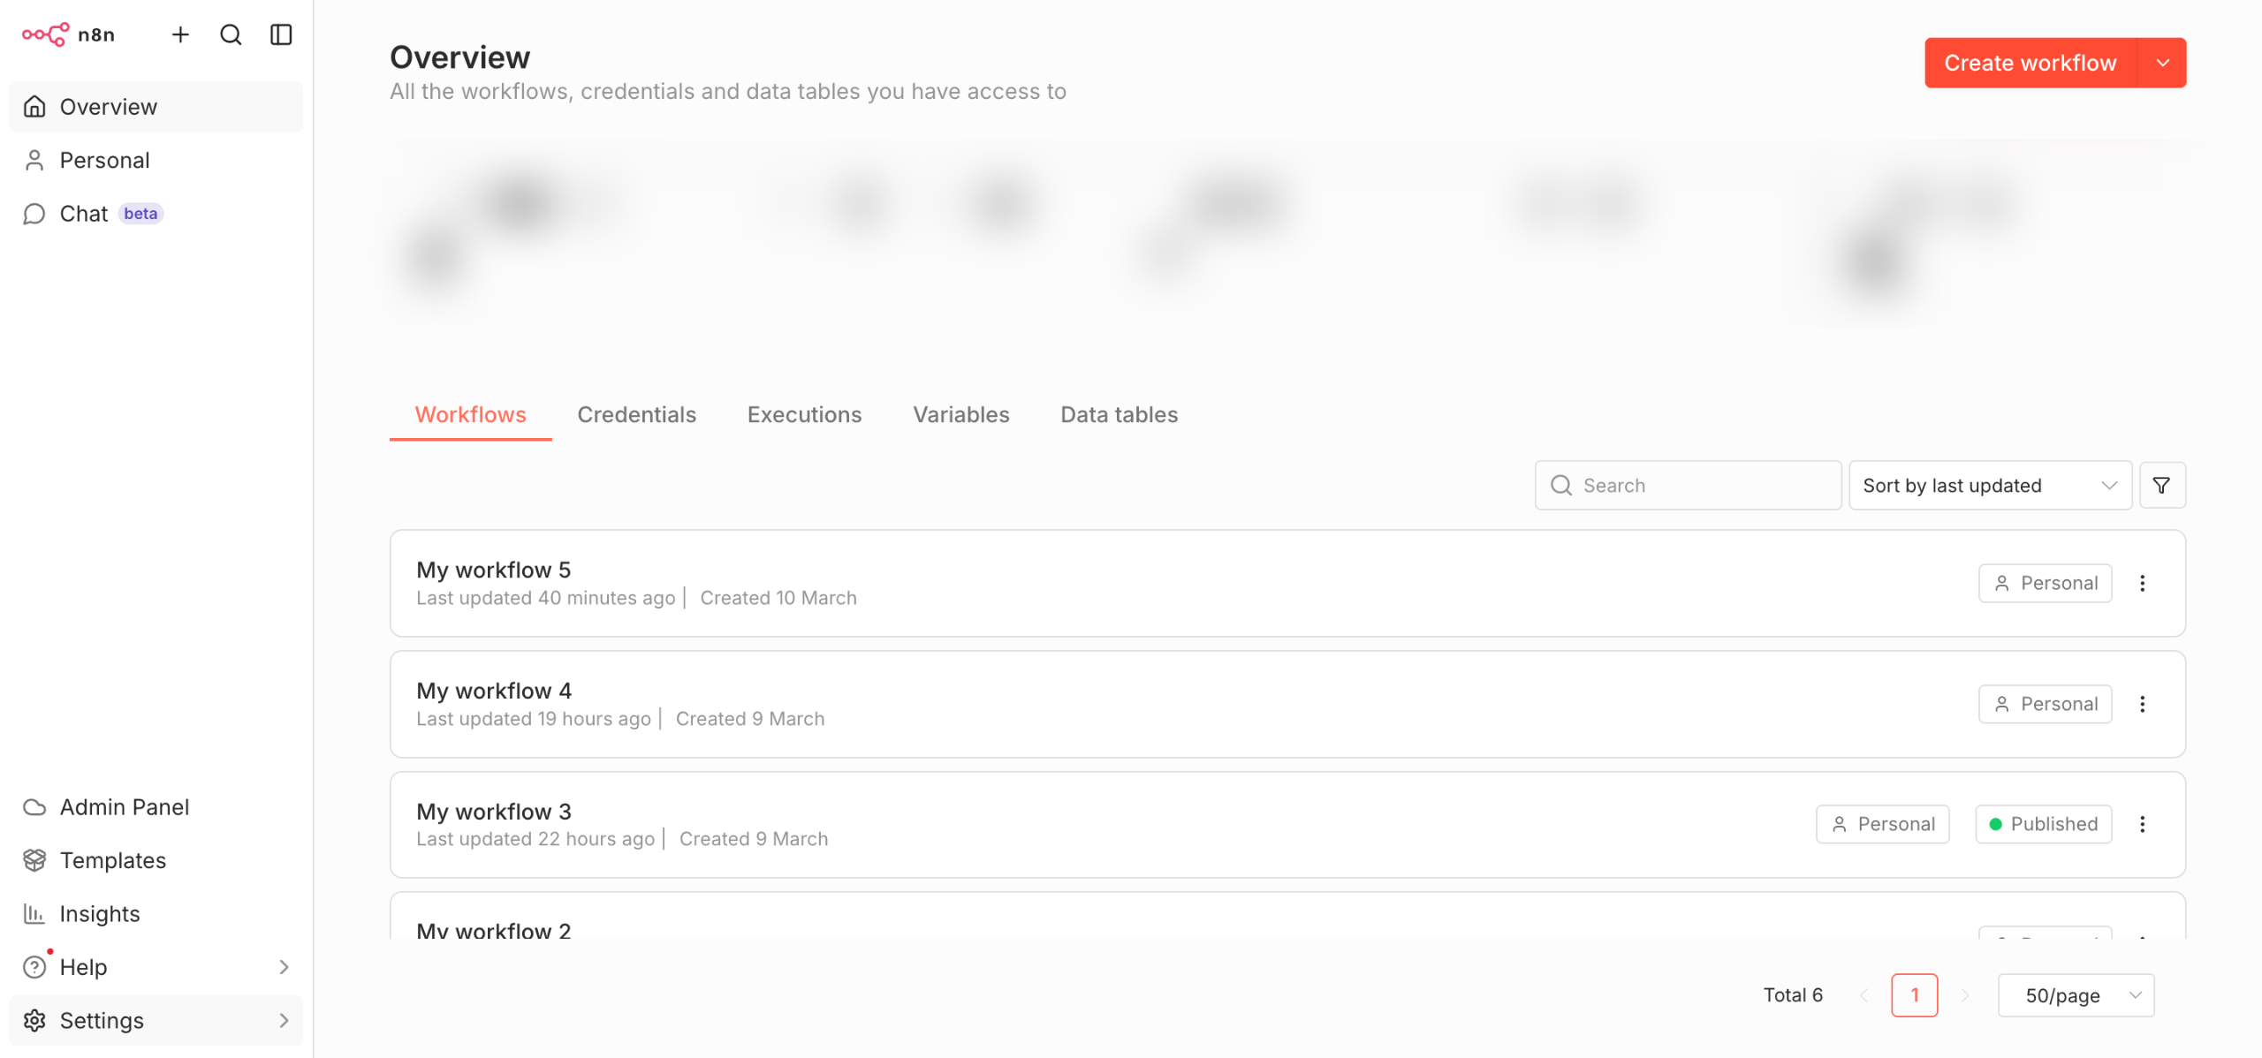2262x1058 pixels.
Task: Open three-dot menu for My workflow 4
Action: click(2143, 704)
